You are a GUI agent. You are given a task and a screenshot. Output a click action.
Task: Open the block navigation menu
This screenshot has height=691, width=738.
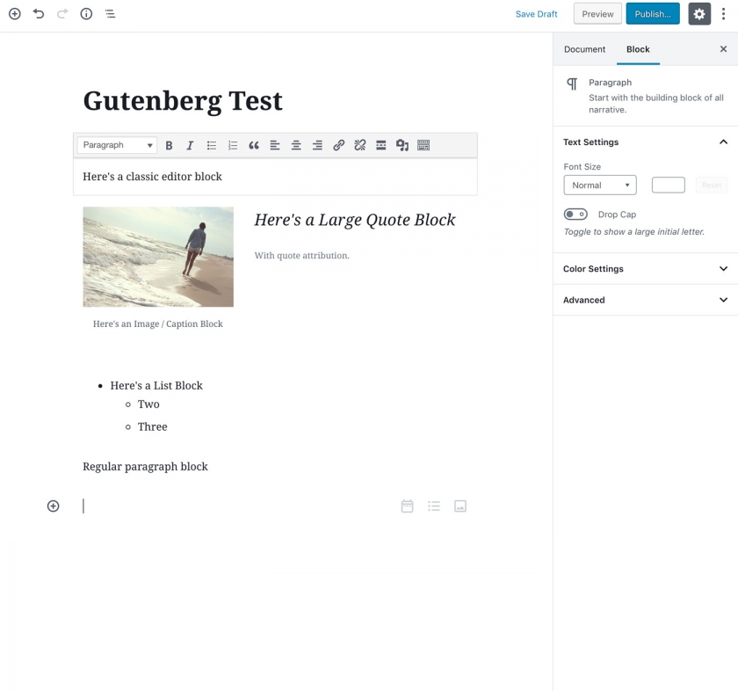(110, 14)
